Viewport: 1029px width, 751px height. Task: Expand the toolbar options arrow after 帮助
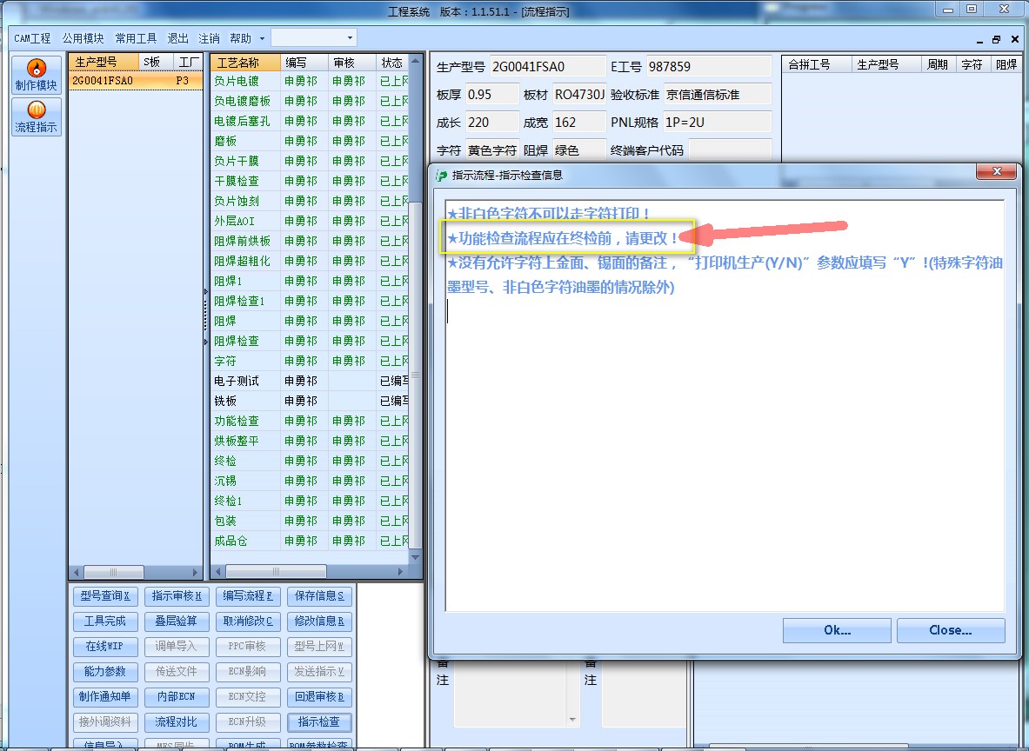click(262, 38)
